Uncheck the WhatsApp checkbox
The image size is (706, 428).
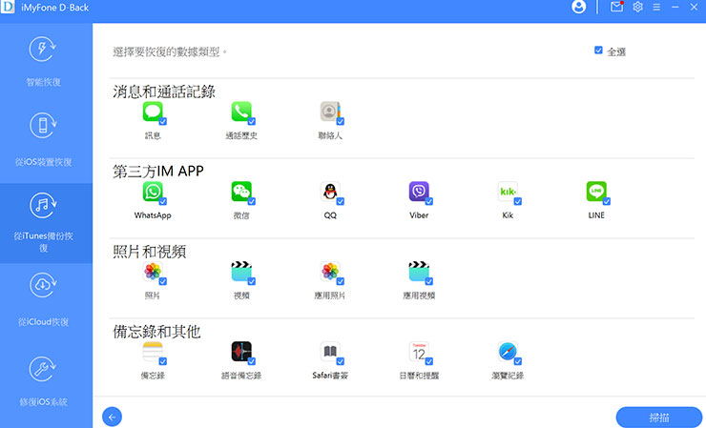point(163,201)
